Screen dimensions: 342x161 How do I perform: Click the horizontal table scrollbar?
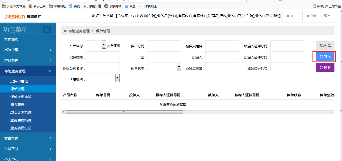(x=124, y=112)
